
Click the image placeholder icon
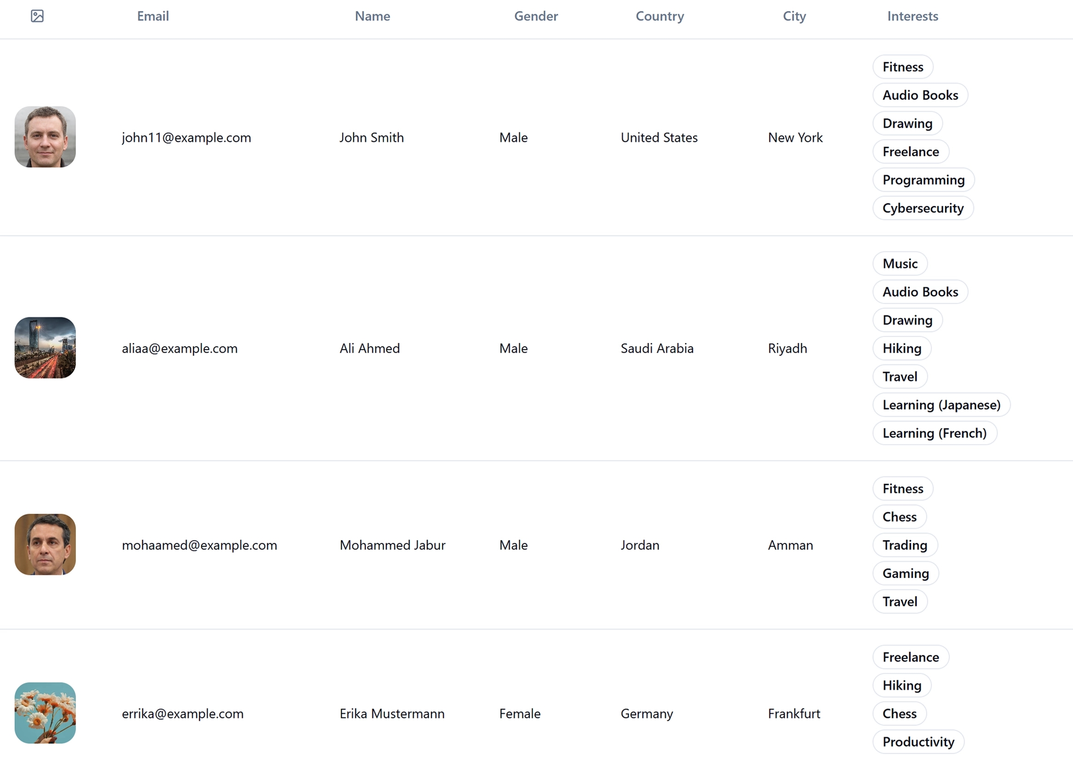[38, 16]
